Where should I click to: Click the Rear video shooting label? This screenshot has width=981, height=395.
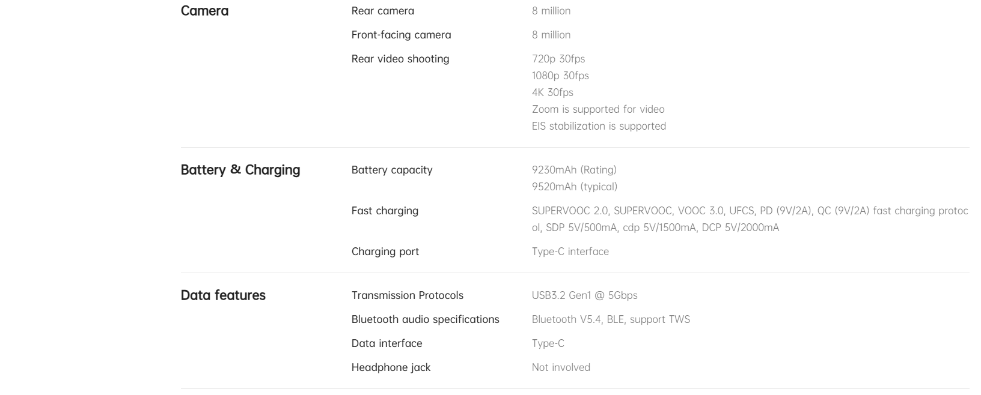[x=400, y=59]
